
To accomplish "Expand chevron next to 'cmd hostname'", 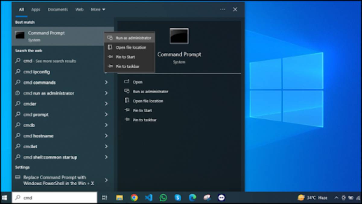I will 106,136.
